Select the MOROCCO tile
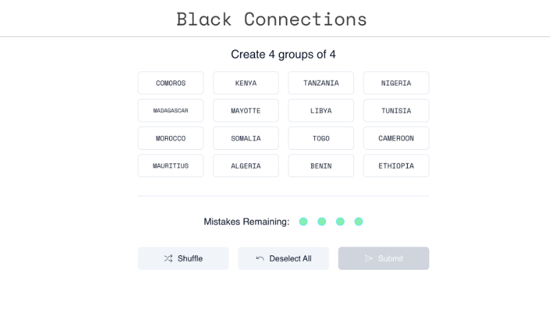This screenshot has height=309, width=550. pos(170,138)
